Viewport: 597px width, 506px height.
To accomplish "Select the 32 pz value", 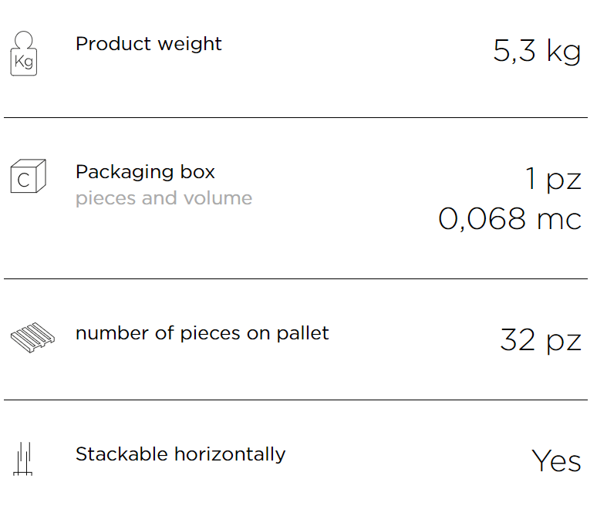I will coord(541,340).
